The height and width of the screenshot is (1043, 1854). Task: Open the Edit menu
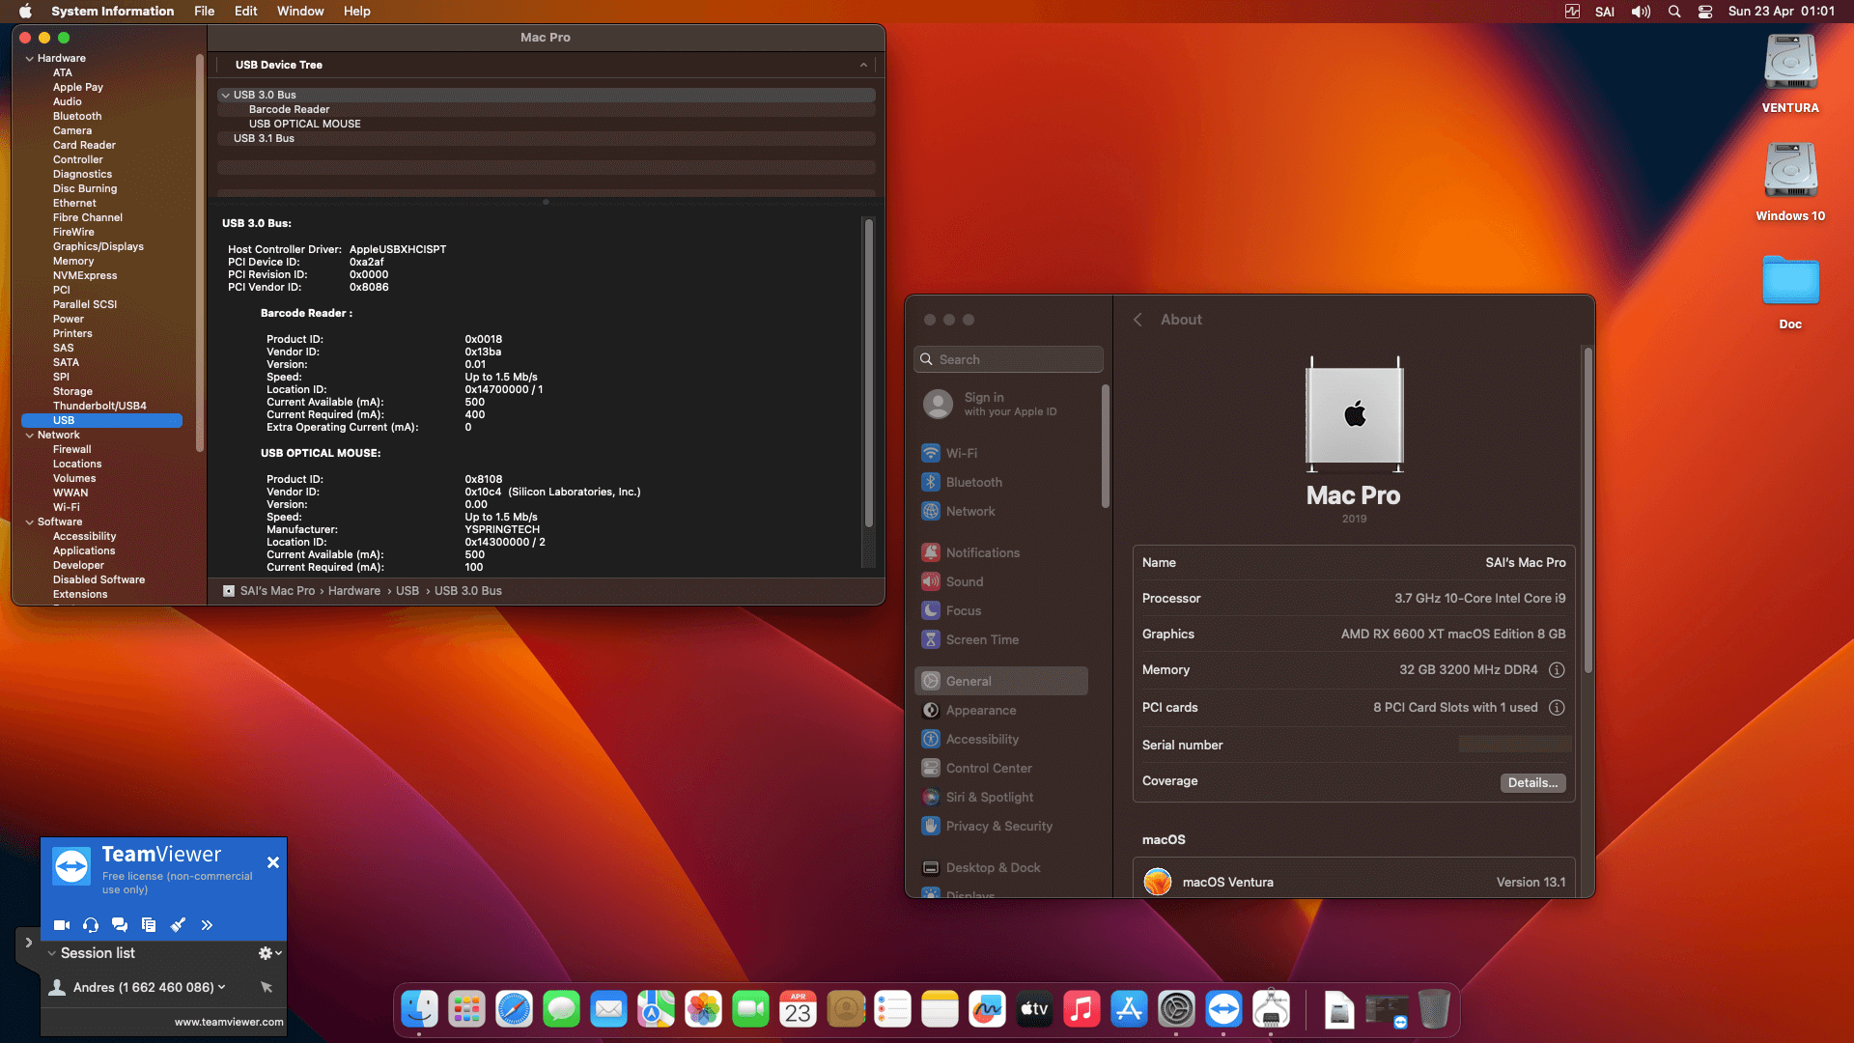tap(245, 11)
